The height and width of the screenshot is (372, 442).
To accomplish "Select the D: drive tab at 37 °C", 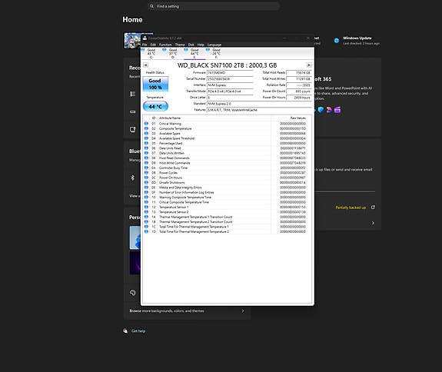I will coord(172,53).
